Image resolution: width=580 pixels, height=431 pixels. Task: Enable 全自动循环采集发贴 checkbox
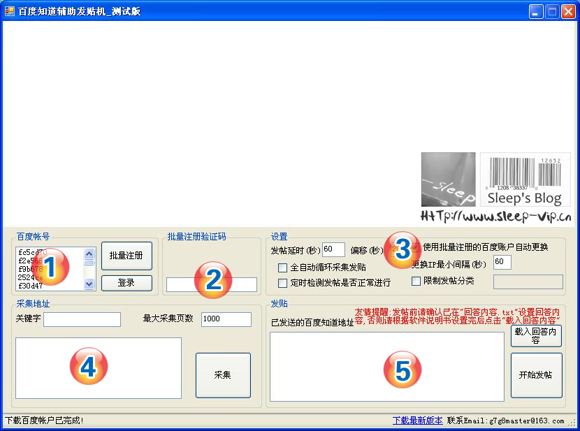pos(282,268)
